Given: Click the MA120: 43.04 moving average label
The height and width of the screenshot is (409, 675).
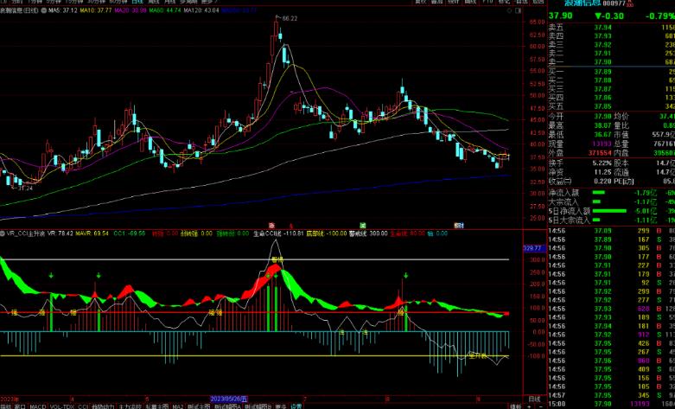Looking at the screenshot, I should [x=201, y=10].
